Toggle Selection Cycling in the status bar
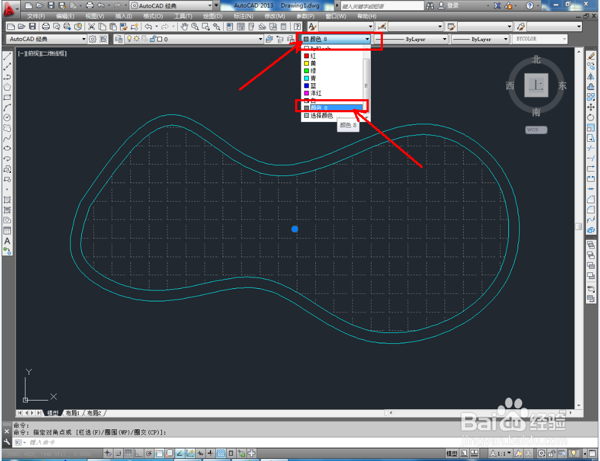Screen dimensions: 600x461 click(x=241, y=453)
